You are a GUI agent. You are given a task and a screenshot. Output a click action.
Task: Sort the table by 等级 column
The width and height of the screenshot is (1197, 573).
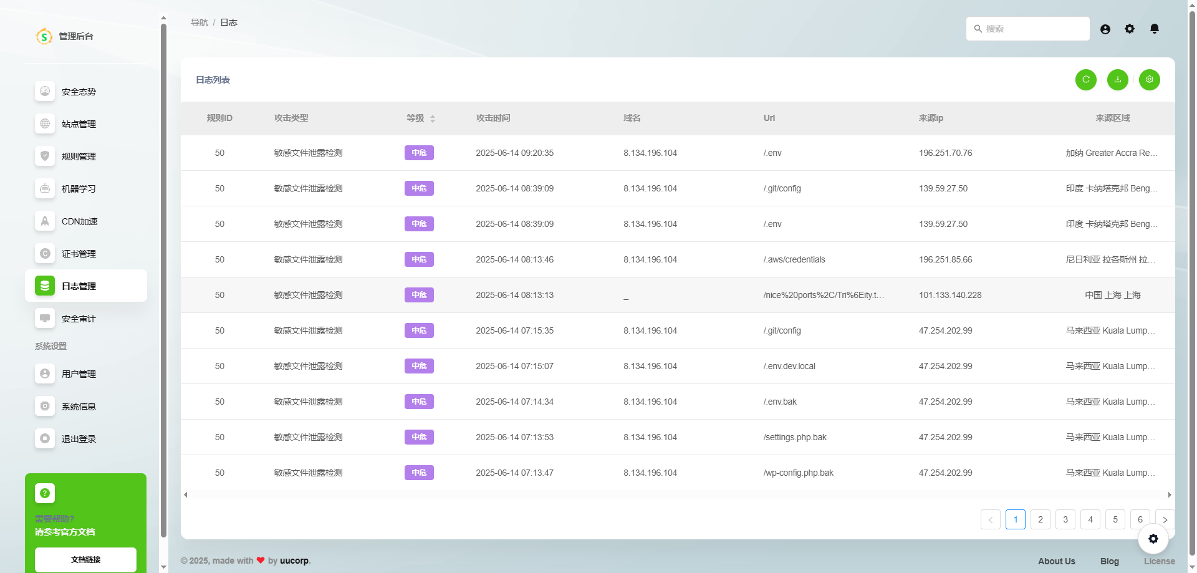click(432, 118)
